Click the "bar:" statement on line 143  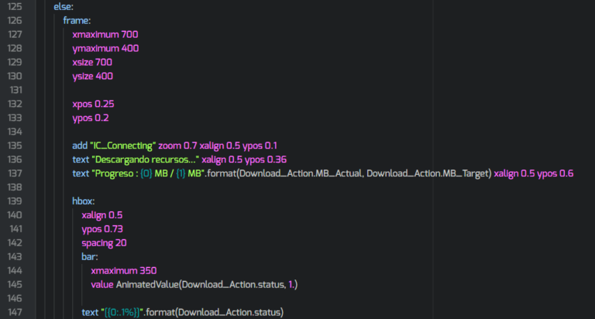[90, 256]
